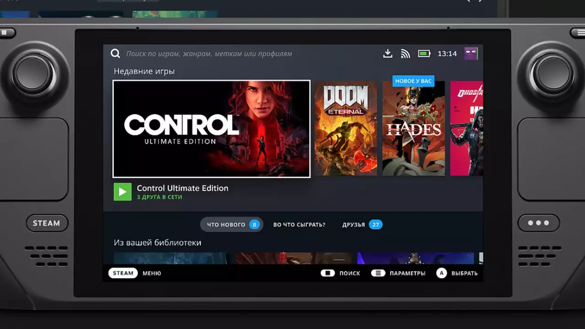
Task: Check the battery status icon
Action: pos(424,53)
